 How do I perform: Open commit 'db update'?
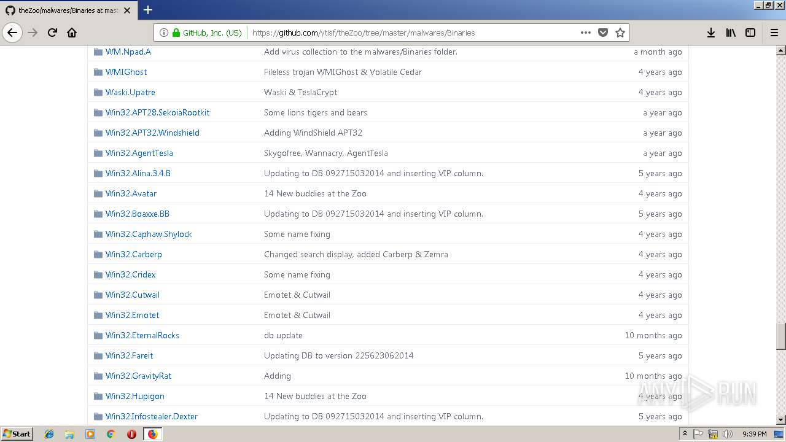click(x=283, y=335)
